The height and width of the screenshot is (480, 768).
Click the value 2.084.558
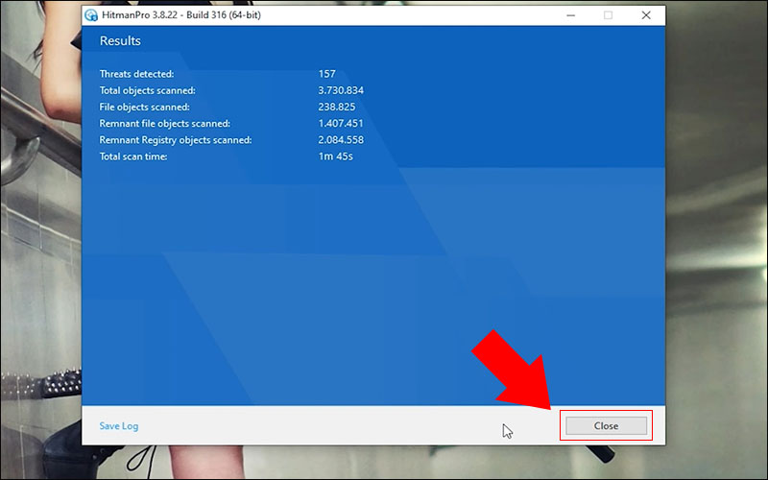pos(341,140)
